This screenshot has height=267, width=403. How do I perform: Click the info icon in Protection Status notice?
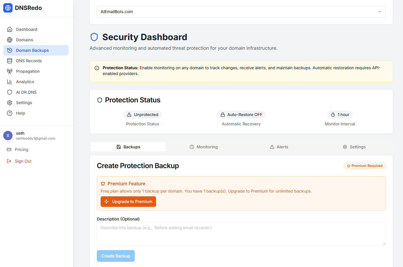97,68
